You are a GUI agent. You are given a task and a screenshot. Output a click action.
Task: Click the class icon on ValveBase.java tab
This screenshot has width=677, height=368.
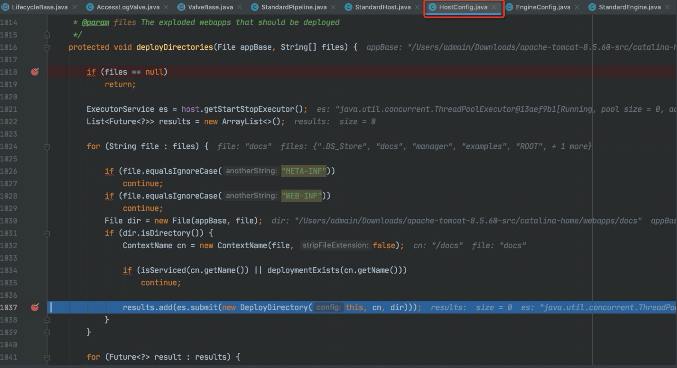click(x=181, y=7)
